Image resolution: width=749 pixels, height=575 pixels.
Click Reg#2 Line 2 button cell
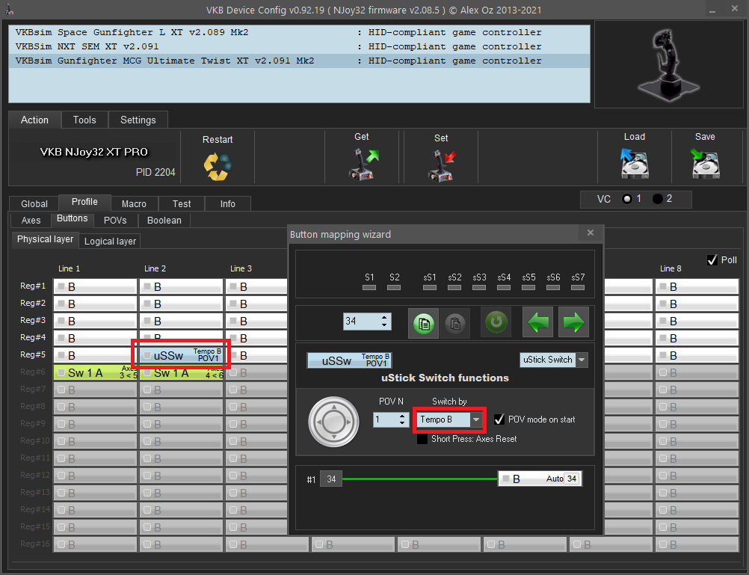[x=181, y=304]
